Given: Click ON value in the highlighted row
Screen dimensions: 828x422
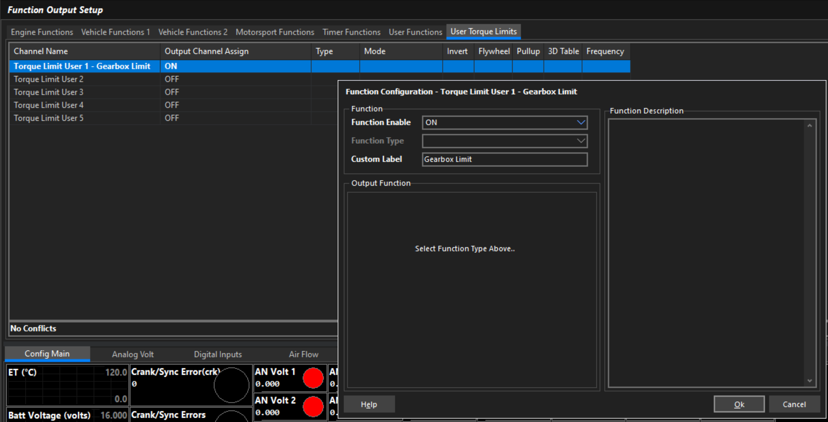Looking at the screenshot, I should [x=171, y=66].
